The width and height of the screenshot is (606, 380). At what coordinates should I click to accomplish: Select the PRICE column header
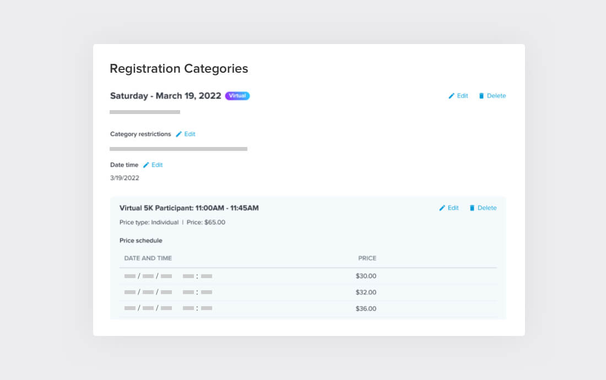(367, 258)
